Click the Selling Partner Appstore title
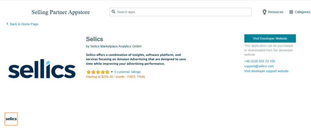The image size is (311, 132). [x=60, y=12]
